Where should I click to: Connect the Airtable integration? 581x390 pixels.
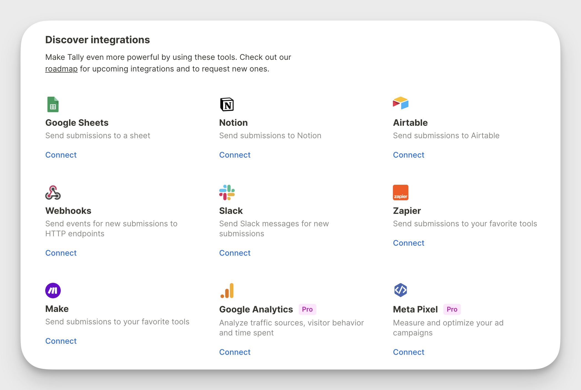coord(409,155)
